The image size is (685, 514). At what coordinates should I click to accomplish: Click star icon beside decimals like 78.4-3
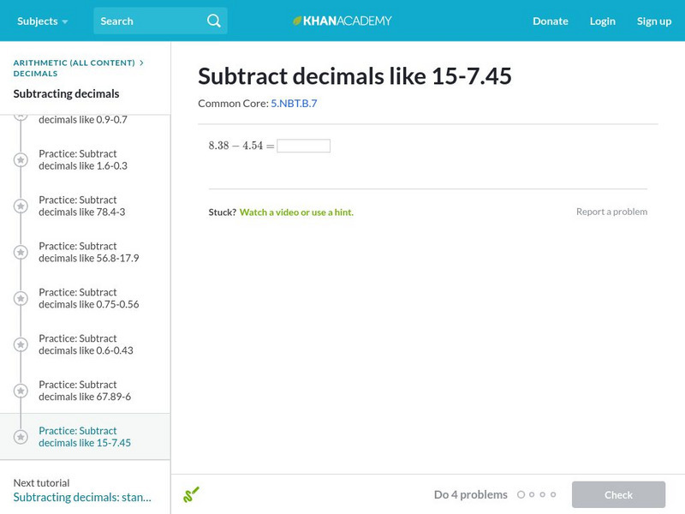click(x=21, y=206)
